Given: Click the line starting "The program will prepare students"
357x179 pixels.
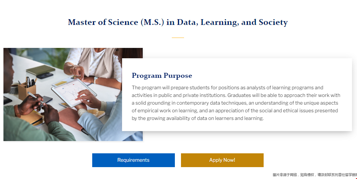Looking at the screenshot, I should coord(222,88).
